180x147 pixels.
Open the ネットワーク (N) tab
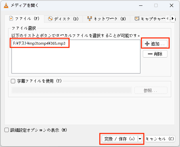coord(107,19)
